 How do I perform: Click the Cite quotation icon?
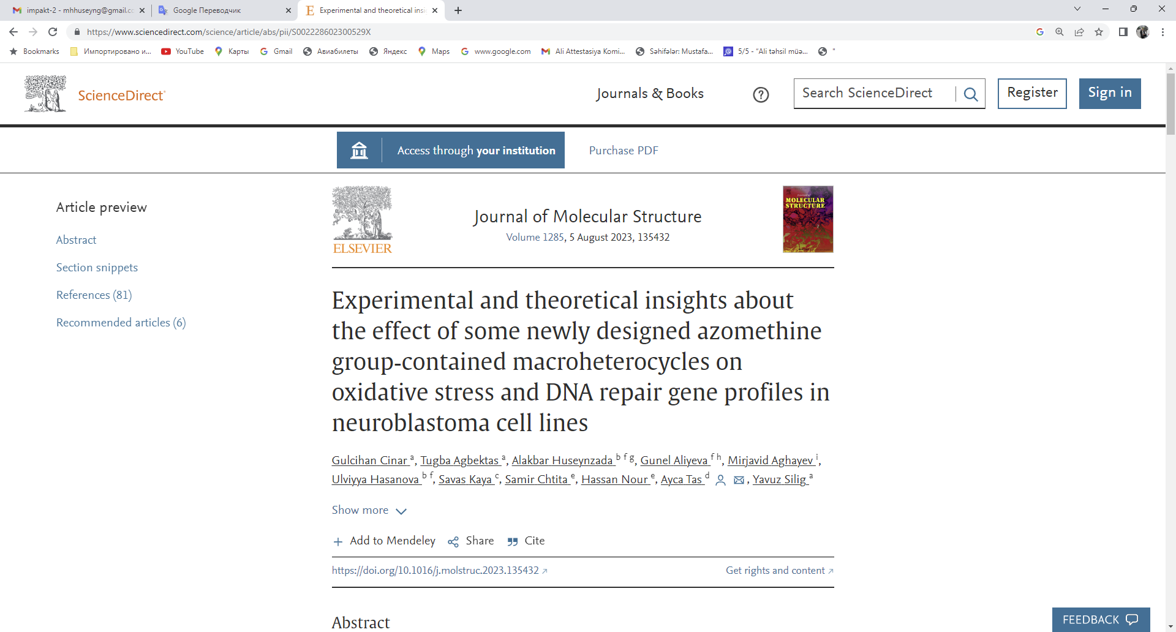[x=513, y=541]
